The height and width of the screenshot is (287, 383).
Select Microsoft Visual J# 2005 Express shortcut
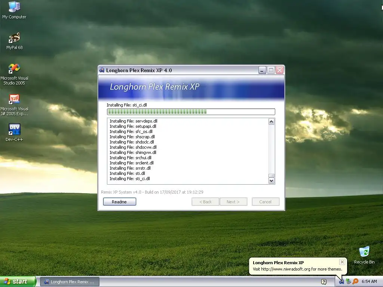coord(14,105)
